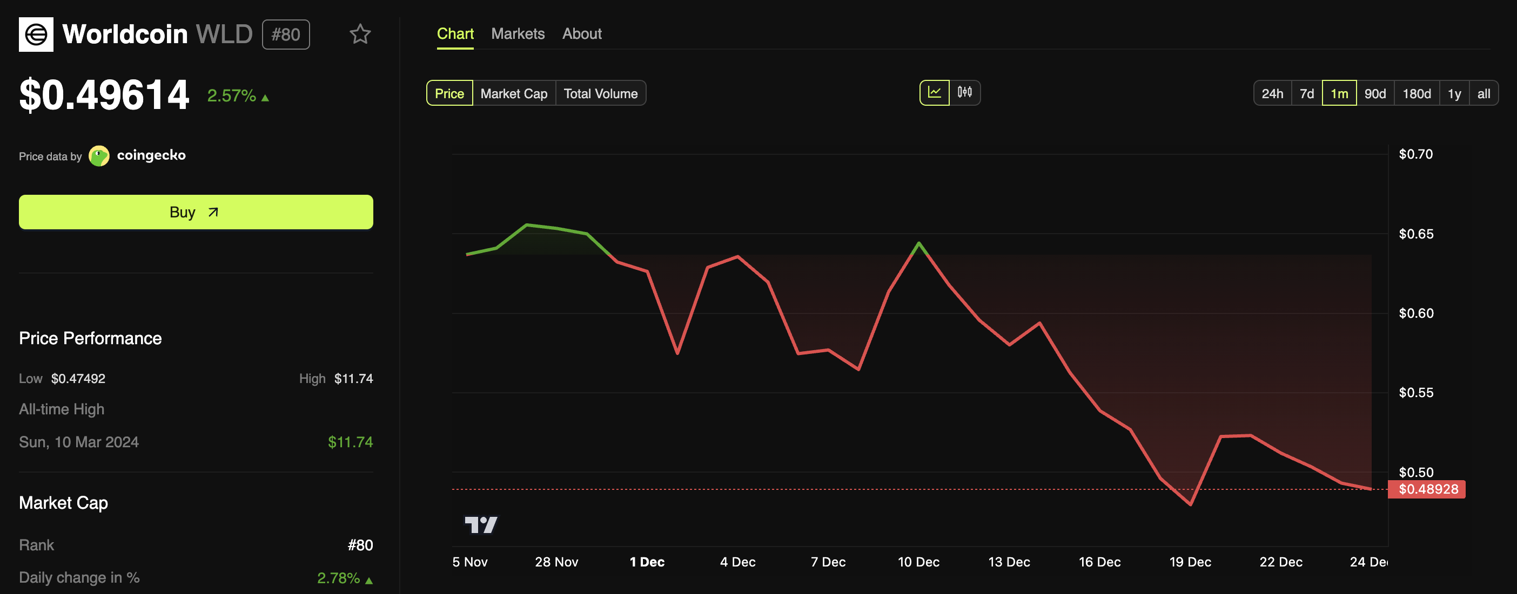The height and width of the screenshot is (594, 1517).
Task: Open the Markets tab
Action: click(x=518, y=34)
